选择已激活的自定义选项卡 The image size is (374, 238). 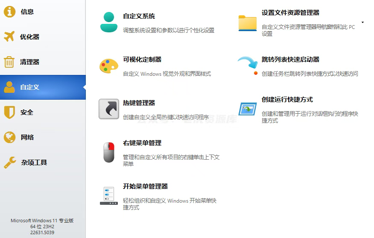click(29, 87)
